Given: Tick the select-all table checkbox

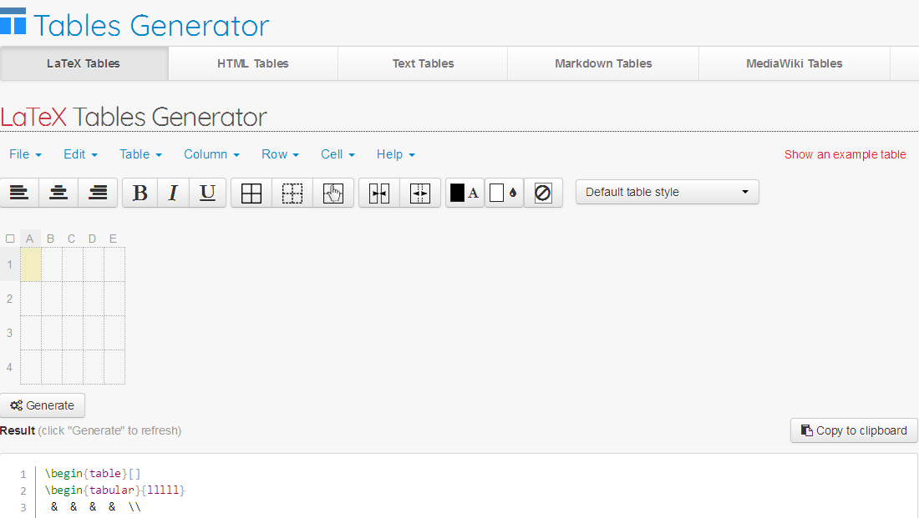Looking at the screenshot, I should 10,239.
